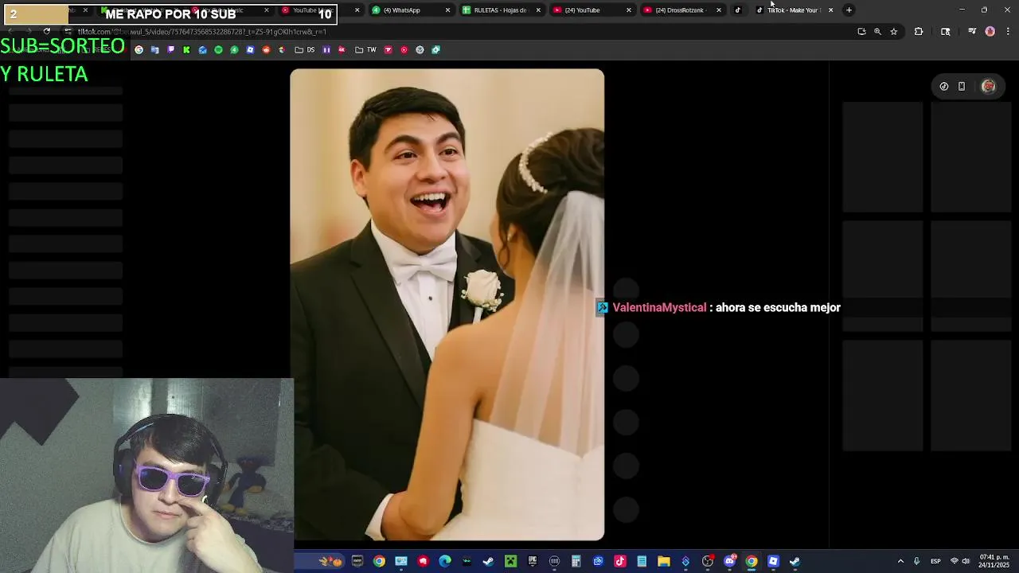Open the DS bookmarks folder

point(305,49)
